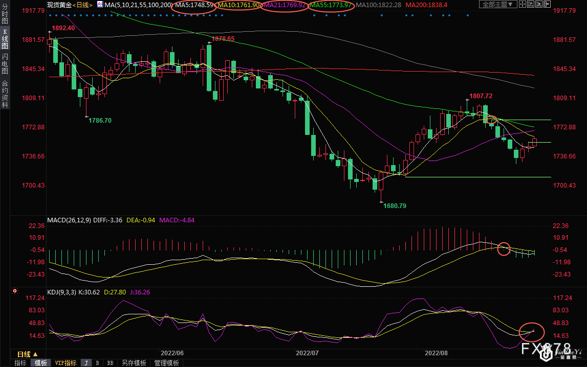Click the small icon beside the KDJ label
Viewport: 587px width, 367px height.
15,291
